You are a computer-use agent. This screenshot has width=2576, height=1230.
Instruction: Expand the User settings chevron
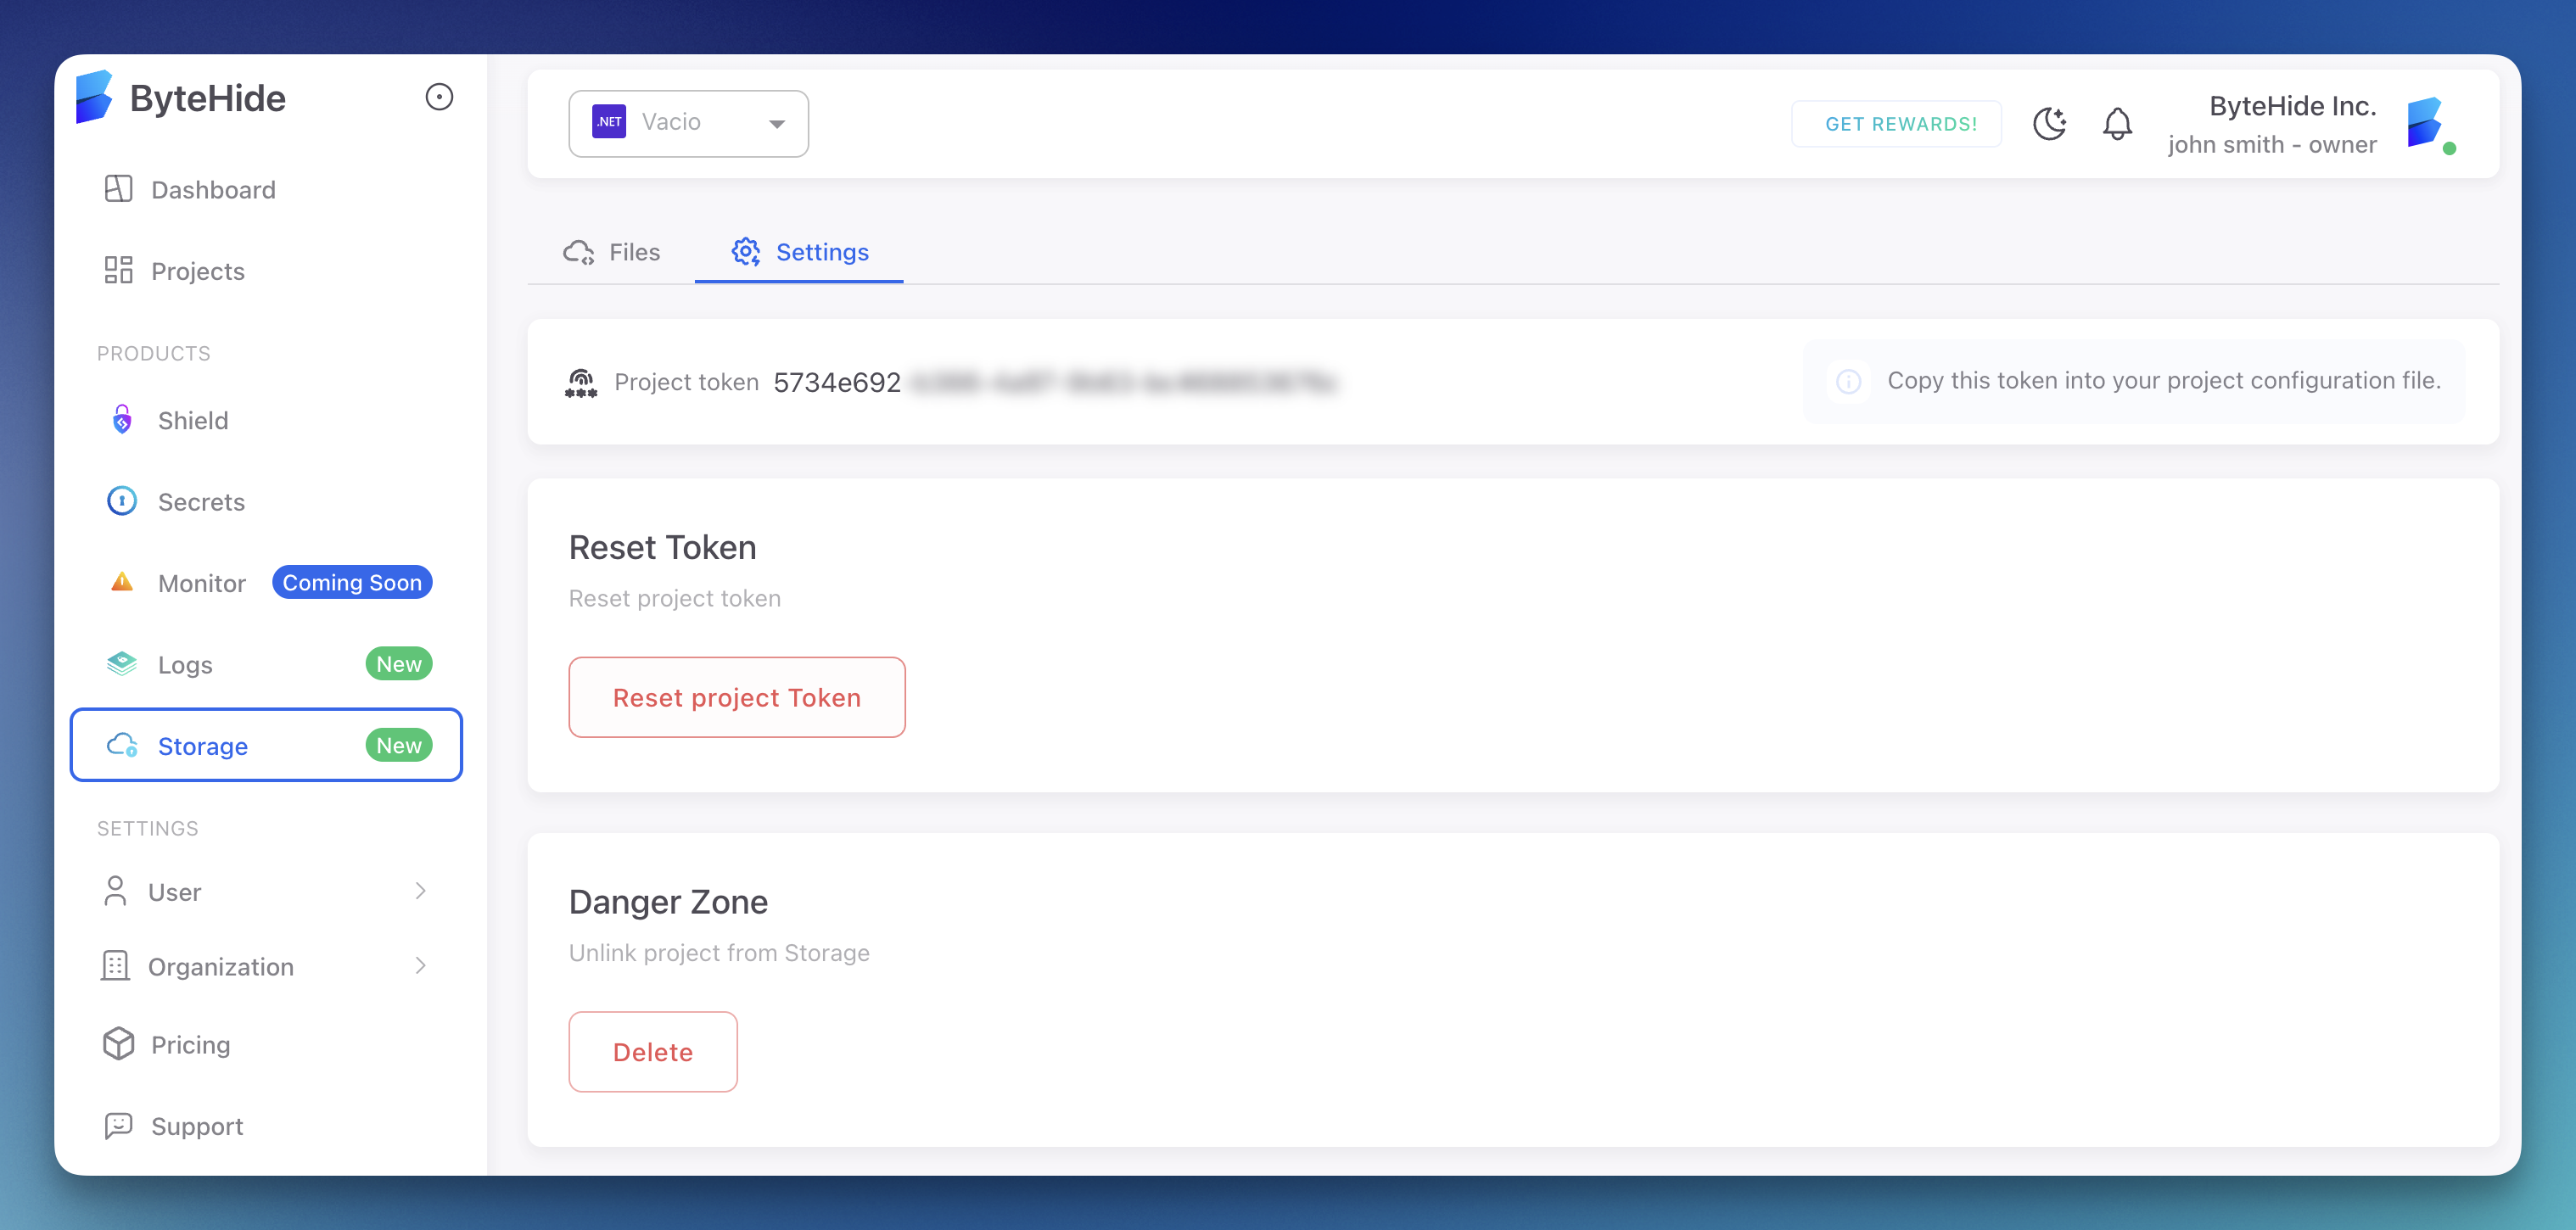[x=420, y=890]
